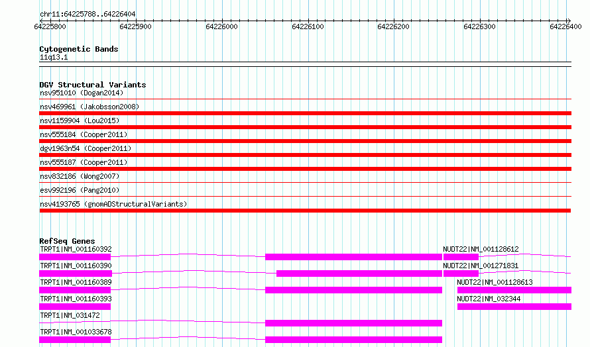Open variant esv992196 (Pang2010) label

coord(80,190)
